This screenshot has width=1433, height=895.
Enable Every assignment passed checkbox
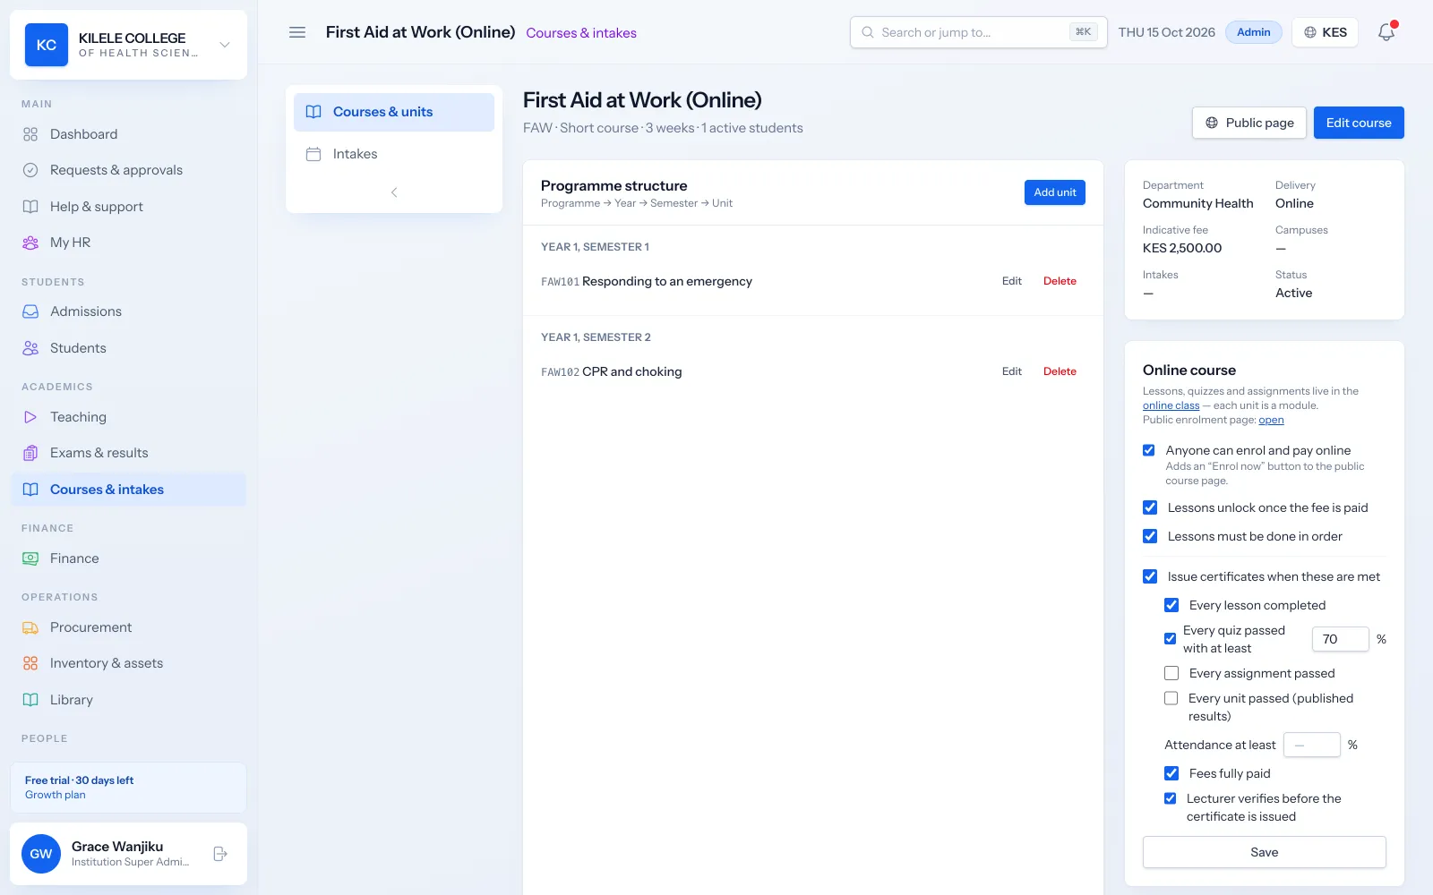tap(1171, 673)
